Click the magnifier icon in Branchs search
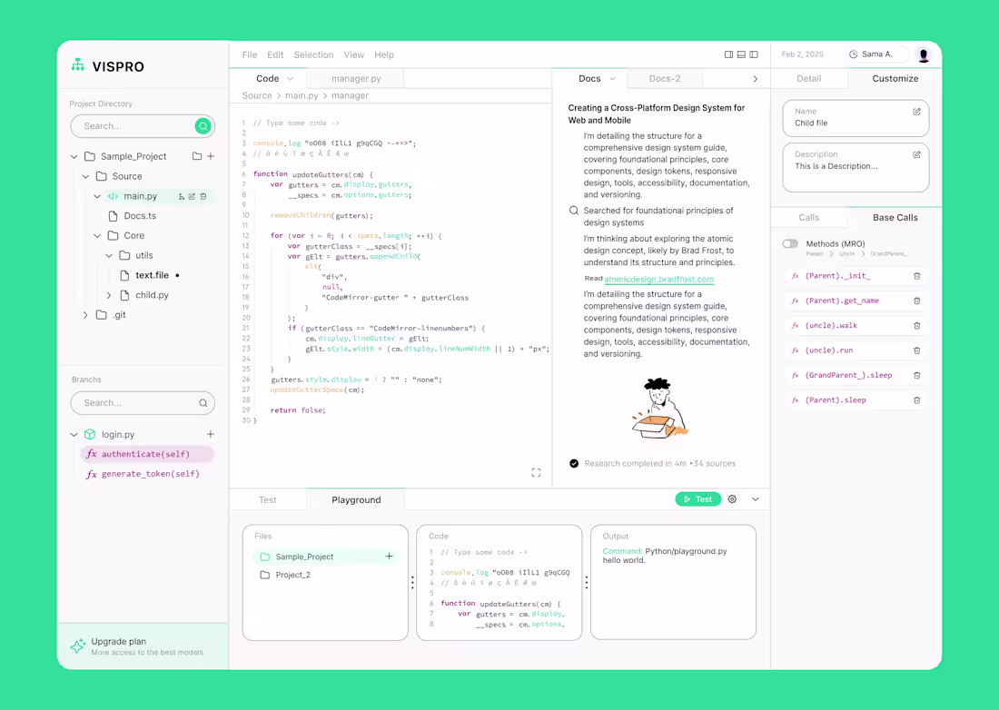This screenshot has width=999, height=710. [203, 403]
